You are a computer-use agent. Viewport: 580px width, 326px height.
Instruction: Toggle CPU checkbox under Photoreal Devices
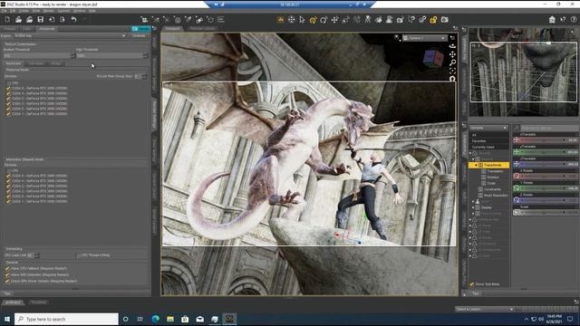(10, 83)
